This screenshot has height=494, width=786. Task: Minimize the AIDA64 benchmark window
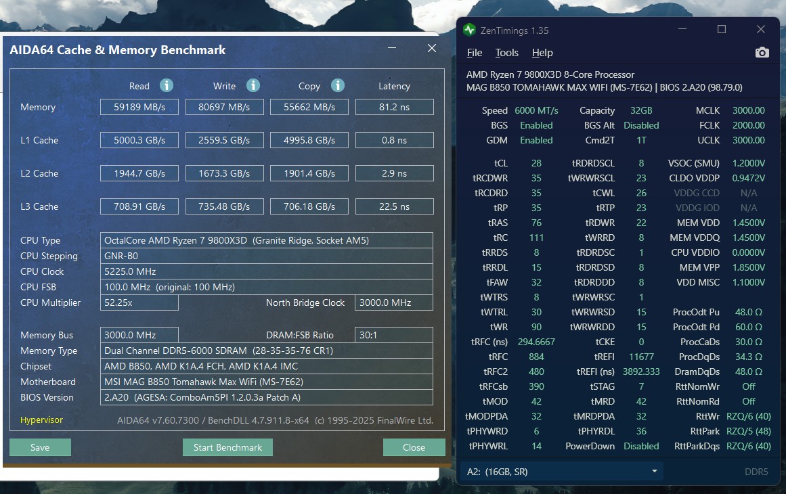[x=392, y=48]
